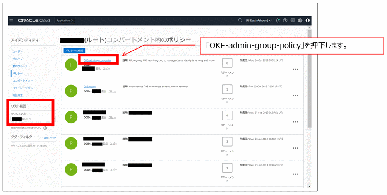Click 表示 for OKE-admin-group-policy OCID

pyautogui.click(x=98, y=68)
